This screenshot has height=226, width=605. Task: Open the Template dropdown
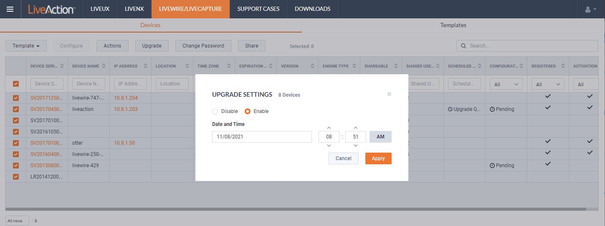coord(26,46)
